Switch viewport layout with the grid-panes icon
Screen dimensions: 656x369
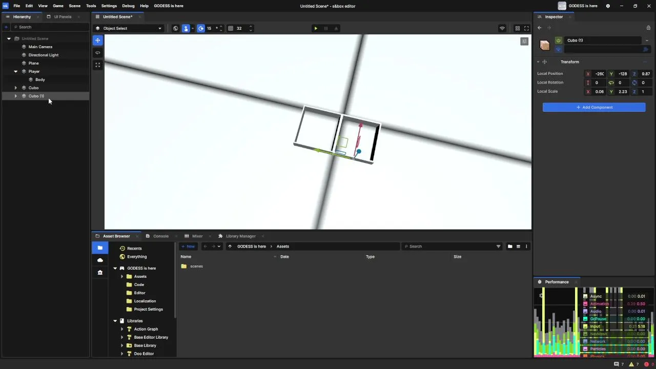point(518,28)
